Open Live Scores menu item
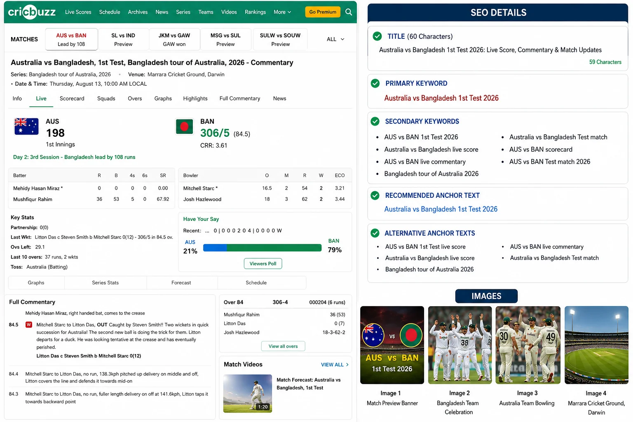The height and width of the screenshot is (422, 633). point(78,12)
